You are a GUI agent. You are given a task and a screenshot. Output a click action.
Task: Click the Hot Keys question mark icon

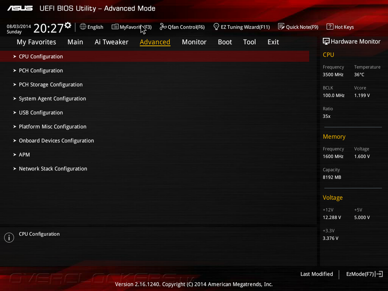click(x=329, y=27)
